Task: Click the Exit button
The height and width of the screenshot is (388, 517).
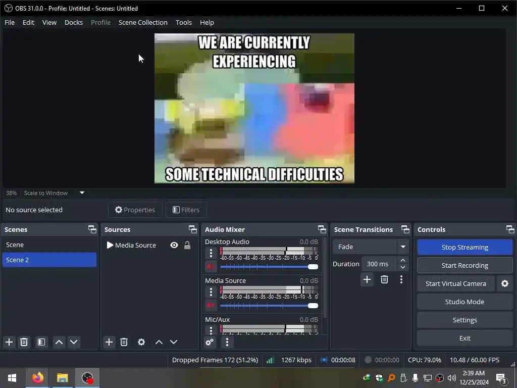Action: [x=465, y=338]
